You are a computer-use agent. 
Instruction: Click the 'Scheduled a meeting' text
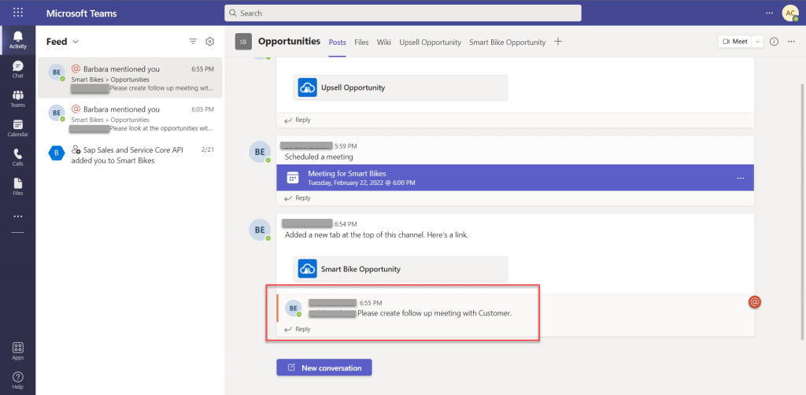pyautogui.click(x=319, y=157)
